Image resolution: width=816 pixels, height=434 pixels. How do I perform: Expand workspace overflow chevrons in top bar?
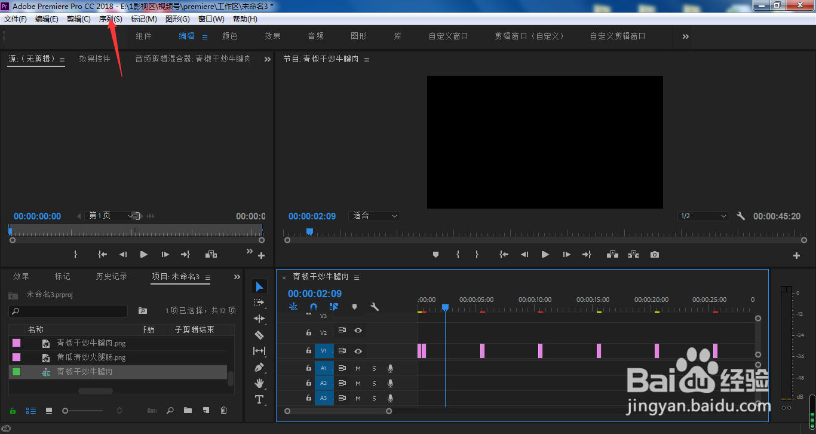685,36
